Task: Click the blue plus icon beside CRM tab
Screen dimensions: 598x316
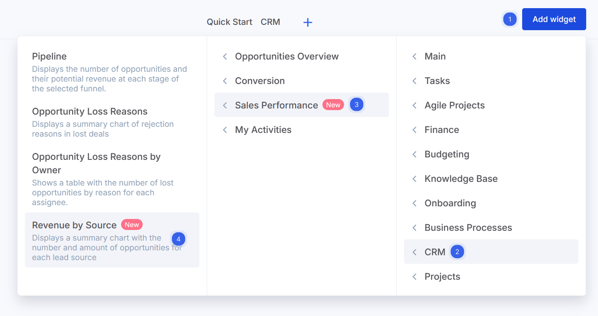Action: click(x=308, y=22)
